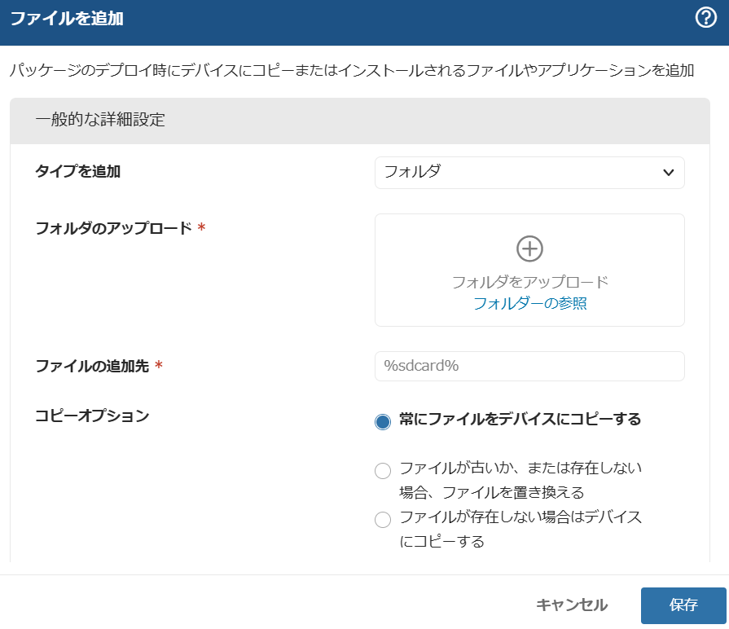
Task: Click the ファイルを追加 dialog title
Action: pos(67,19)
